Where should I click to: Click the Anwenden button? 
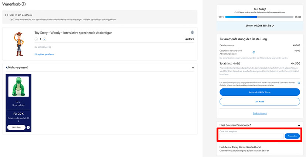tap(292, 136)
